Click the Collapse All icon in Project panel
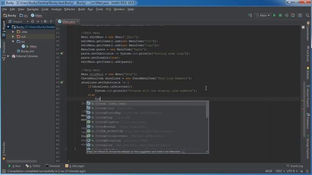This screenshot has height=175, width=312. 38,21
